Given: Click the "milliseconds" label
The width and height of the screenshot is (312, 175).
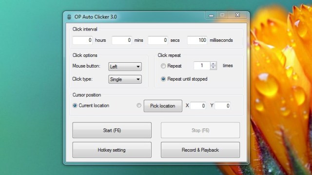Looking at the screenshot, I should pos(221,40).
